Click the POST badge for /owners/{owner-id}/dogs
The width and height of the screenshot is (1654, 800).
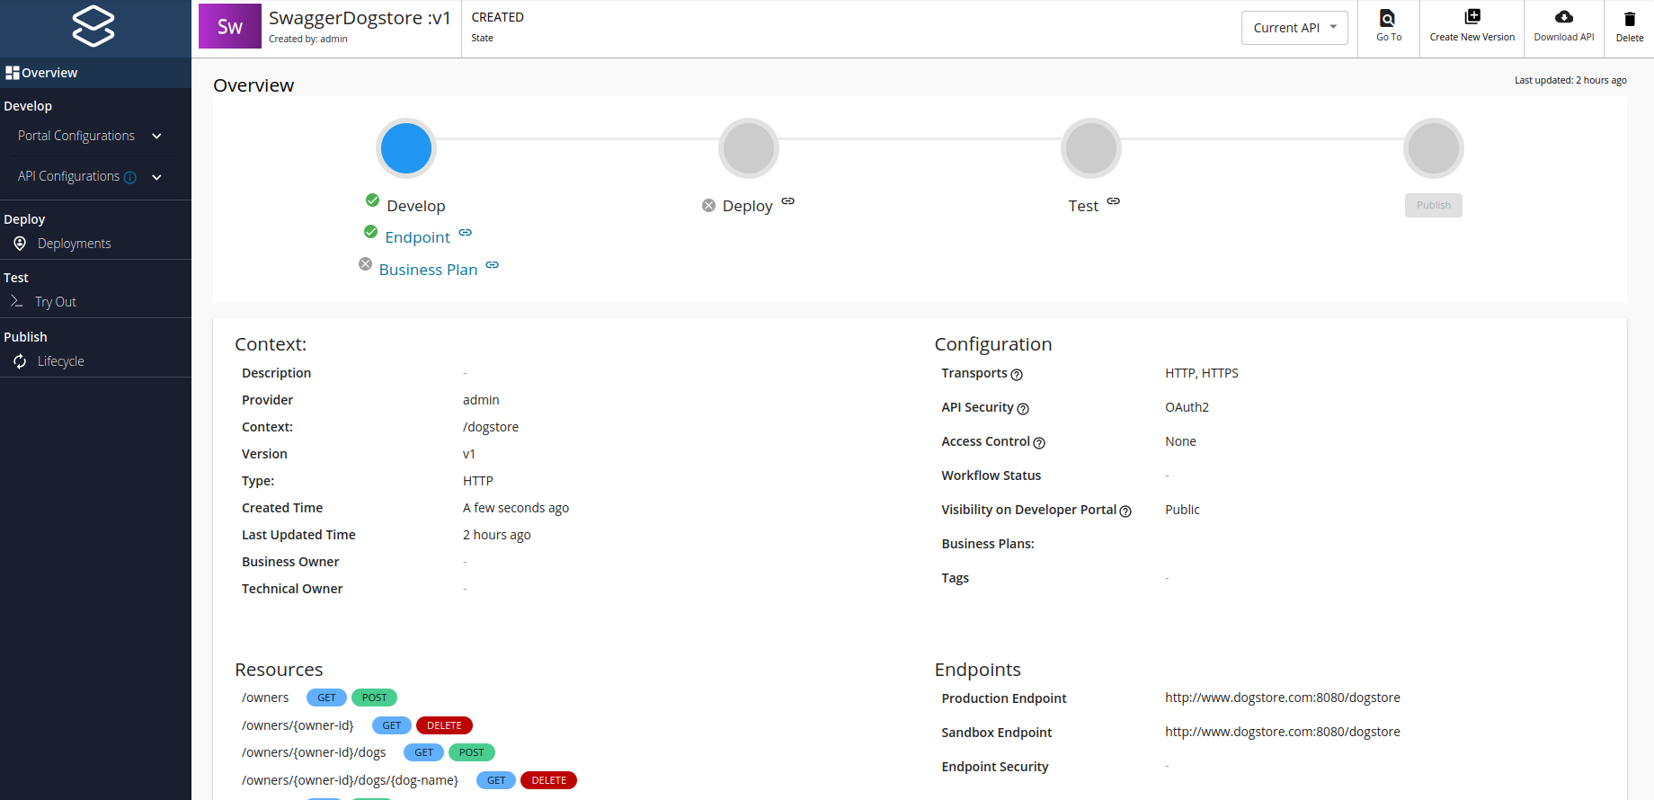tap(472, 752)
